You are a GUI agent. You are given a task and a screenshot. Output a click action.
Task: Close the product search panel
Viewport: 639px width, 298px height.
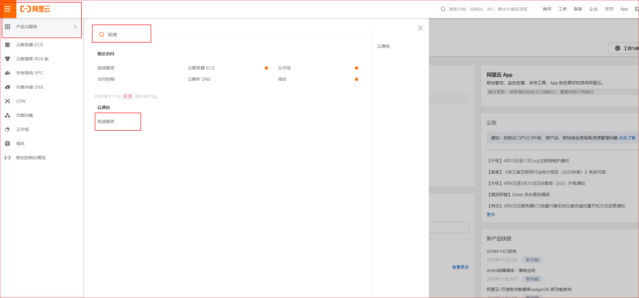[x=420, y=28]
